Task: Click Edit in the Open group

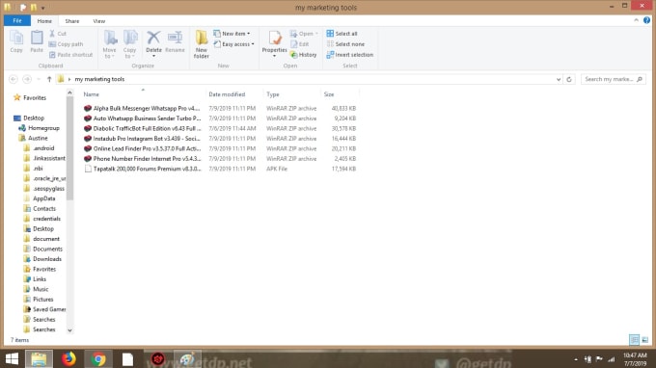Action: pos(300,44)
